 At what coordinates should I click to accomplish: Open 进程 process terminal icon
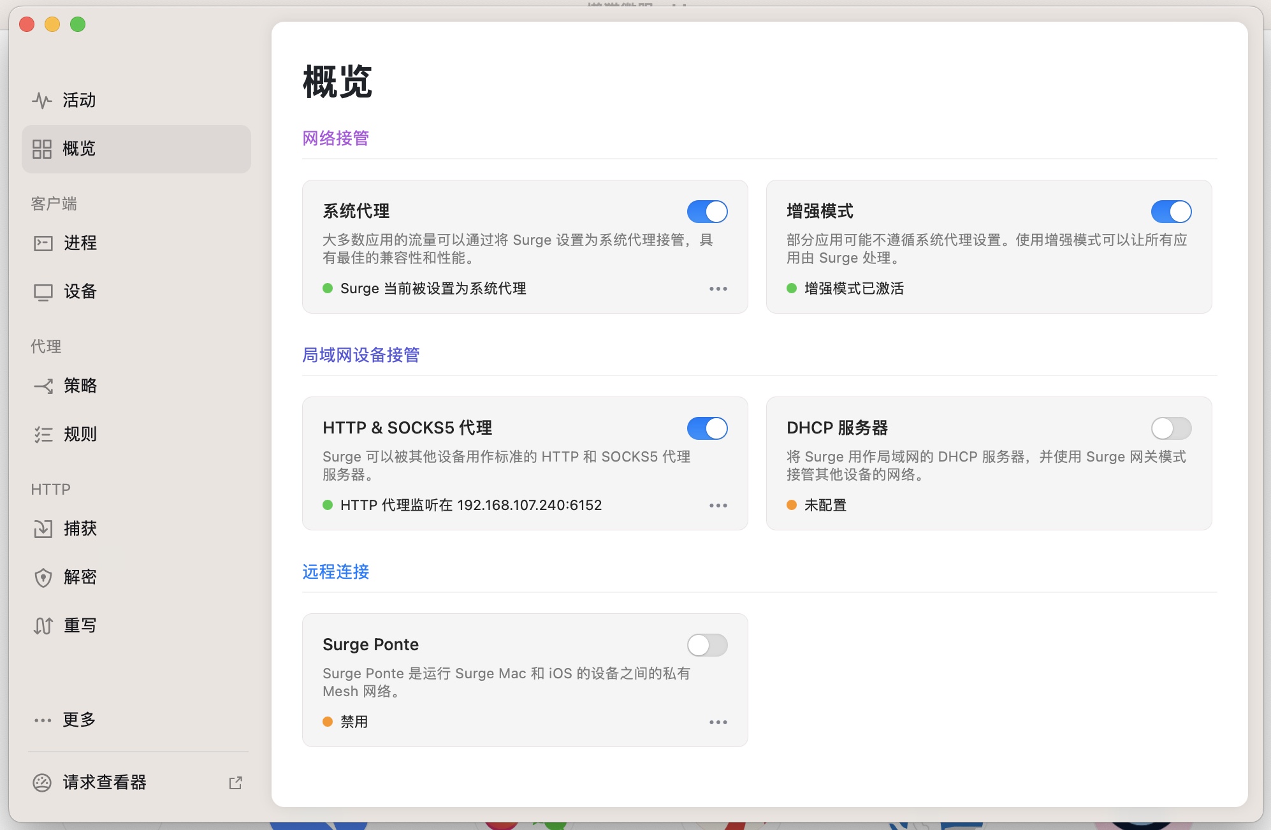[43, 243]
